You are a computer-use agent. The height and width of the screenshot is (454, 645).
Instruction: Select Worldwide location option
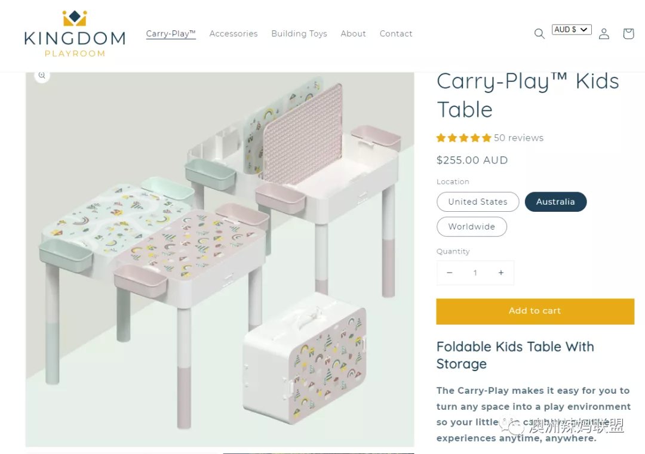(x=472, y=227)
